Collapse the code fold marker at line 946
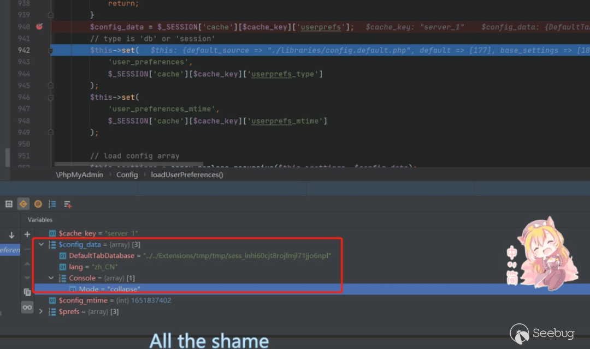 pyautogui.click(x=51, y=97)
